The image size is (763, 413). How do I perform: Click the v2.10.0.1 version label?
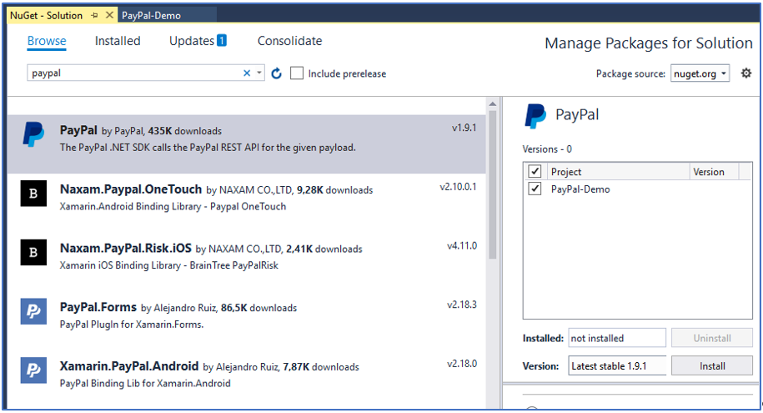tap(458, 187)
